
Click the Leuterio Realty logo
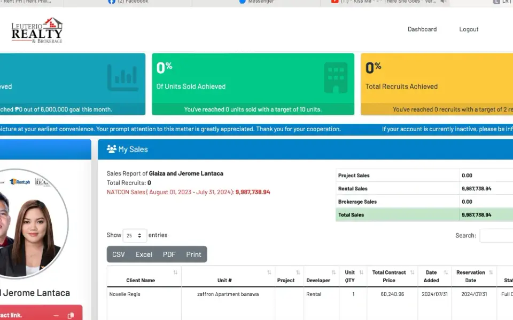pos(37,30)
